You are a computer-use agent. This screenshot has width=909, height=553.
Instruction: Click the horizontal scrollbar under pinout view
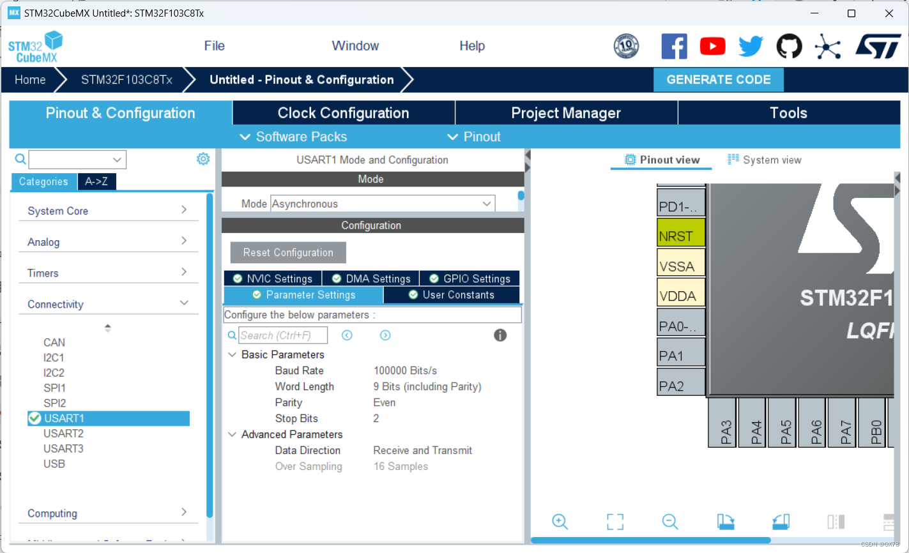click(650, 540)
